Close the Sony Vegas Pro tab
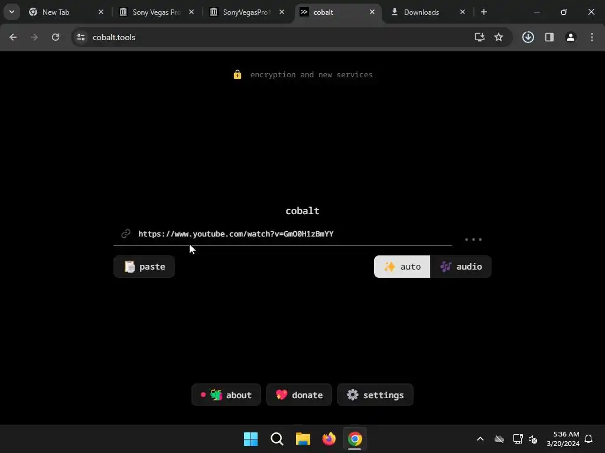The height and width of the screenshot is (453, 605). (191, 12)
